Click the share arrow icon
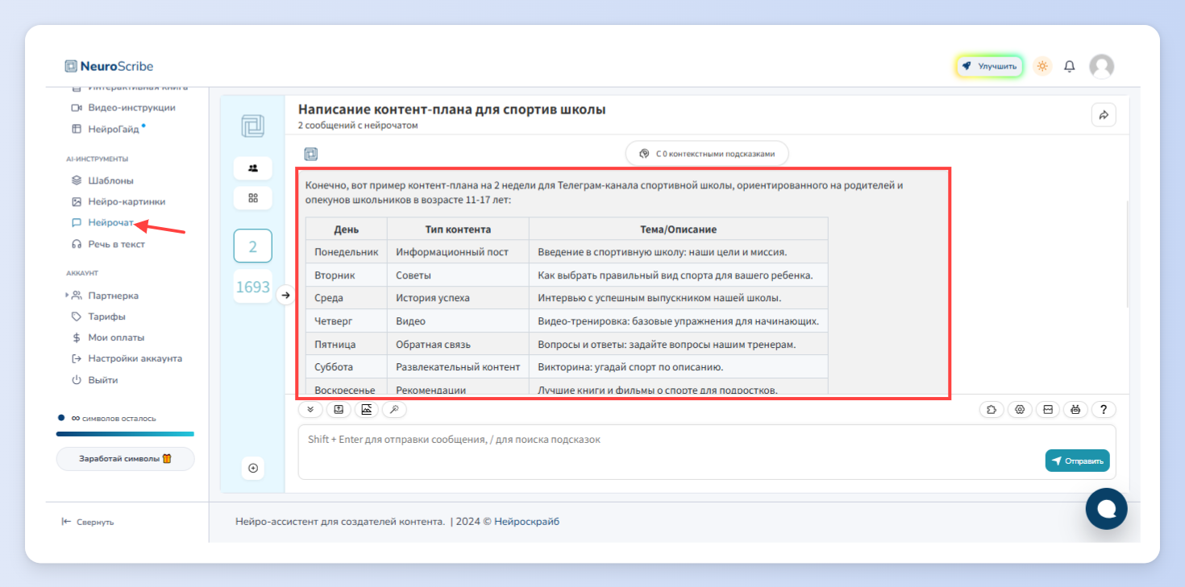Viewport: 1185px width, 587px height. [1104, 115]
